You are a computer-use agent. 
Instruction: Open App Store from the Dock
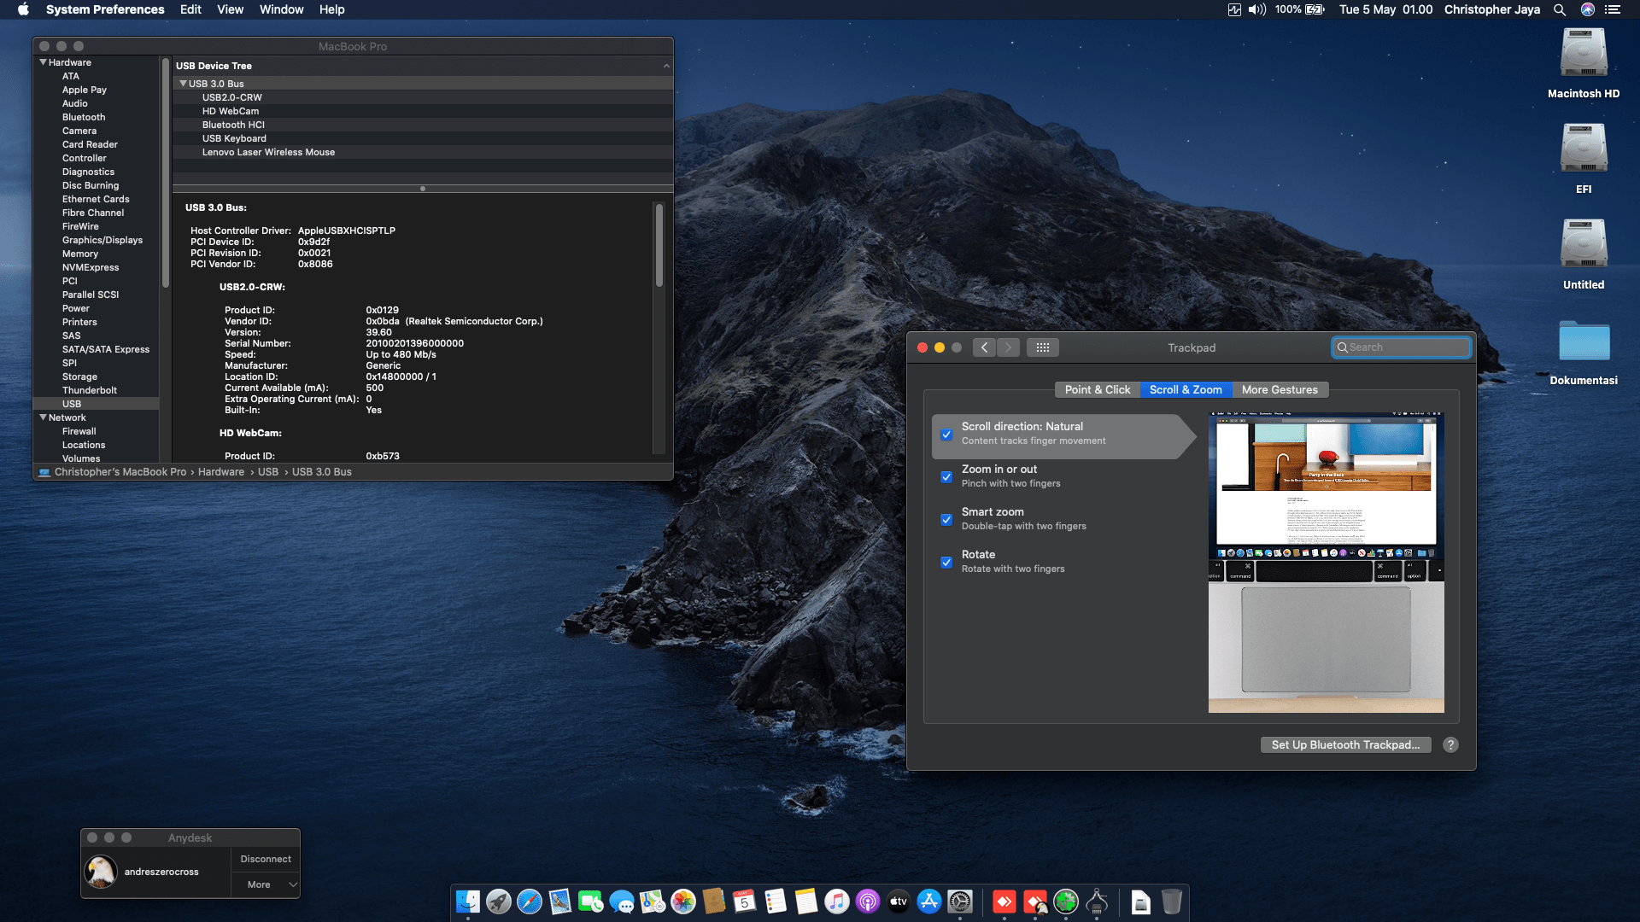[x=929, y=902]
